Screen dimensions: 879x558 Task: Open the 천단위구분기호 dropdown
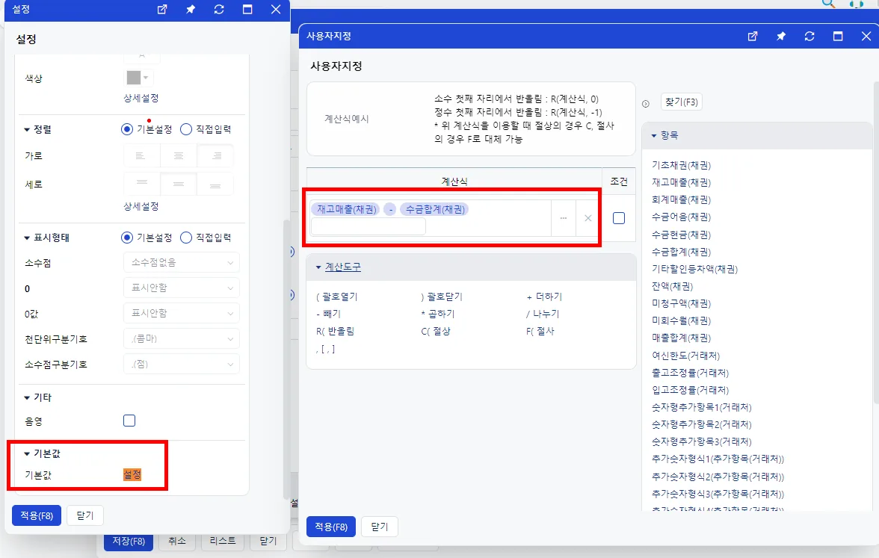(x=182, y=338)
